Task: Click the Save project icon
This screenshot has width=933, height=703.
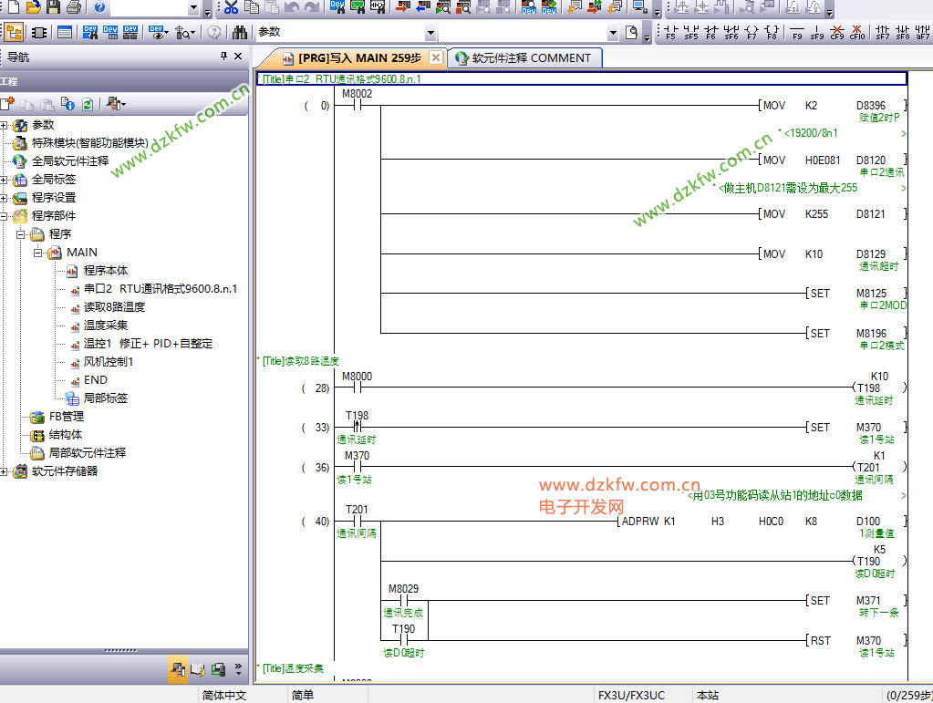Action: [54, 7]
